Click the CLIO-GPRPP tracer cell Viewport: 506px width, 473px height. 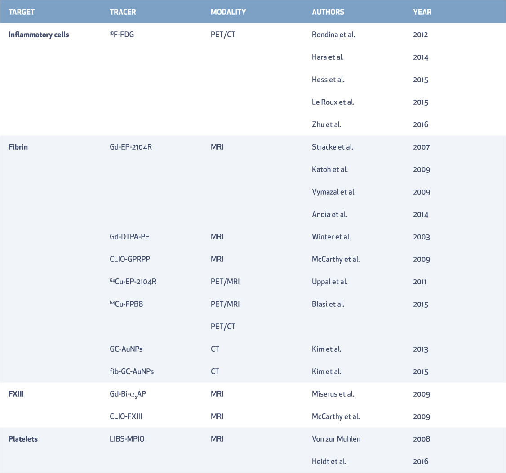pos(130,259)
